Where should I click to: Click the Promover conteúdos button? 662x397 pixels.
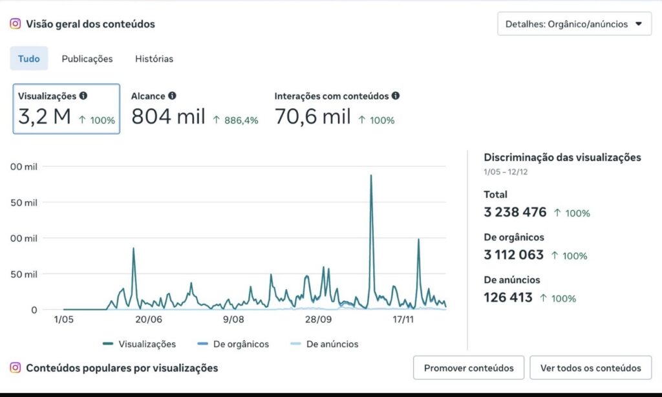click(x=469, y=368)
